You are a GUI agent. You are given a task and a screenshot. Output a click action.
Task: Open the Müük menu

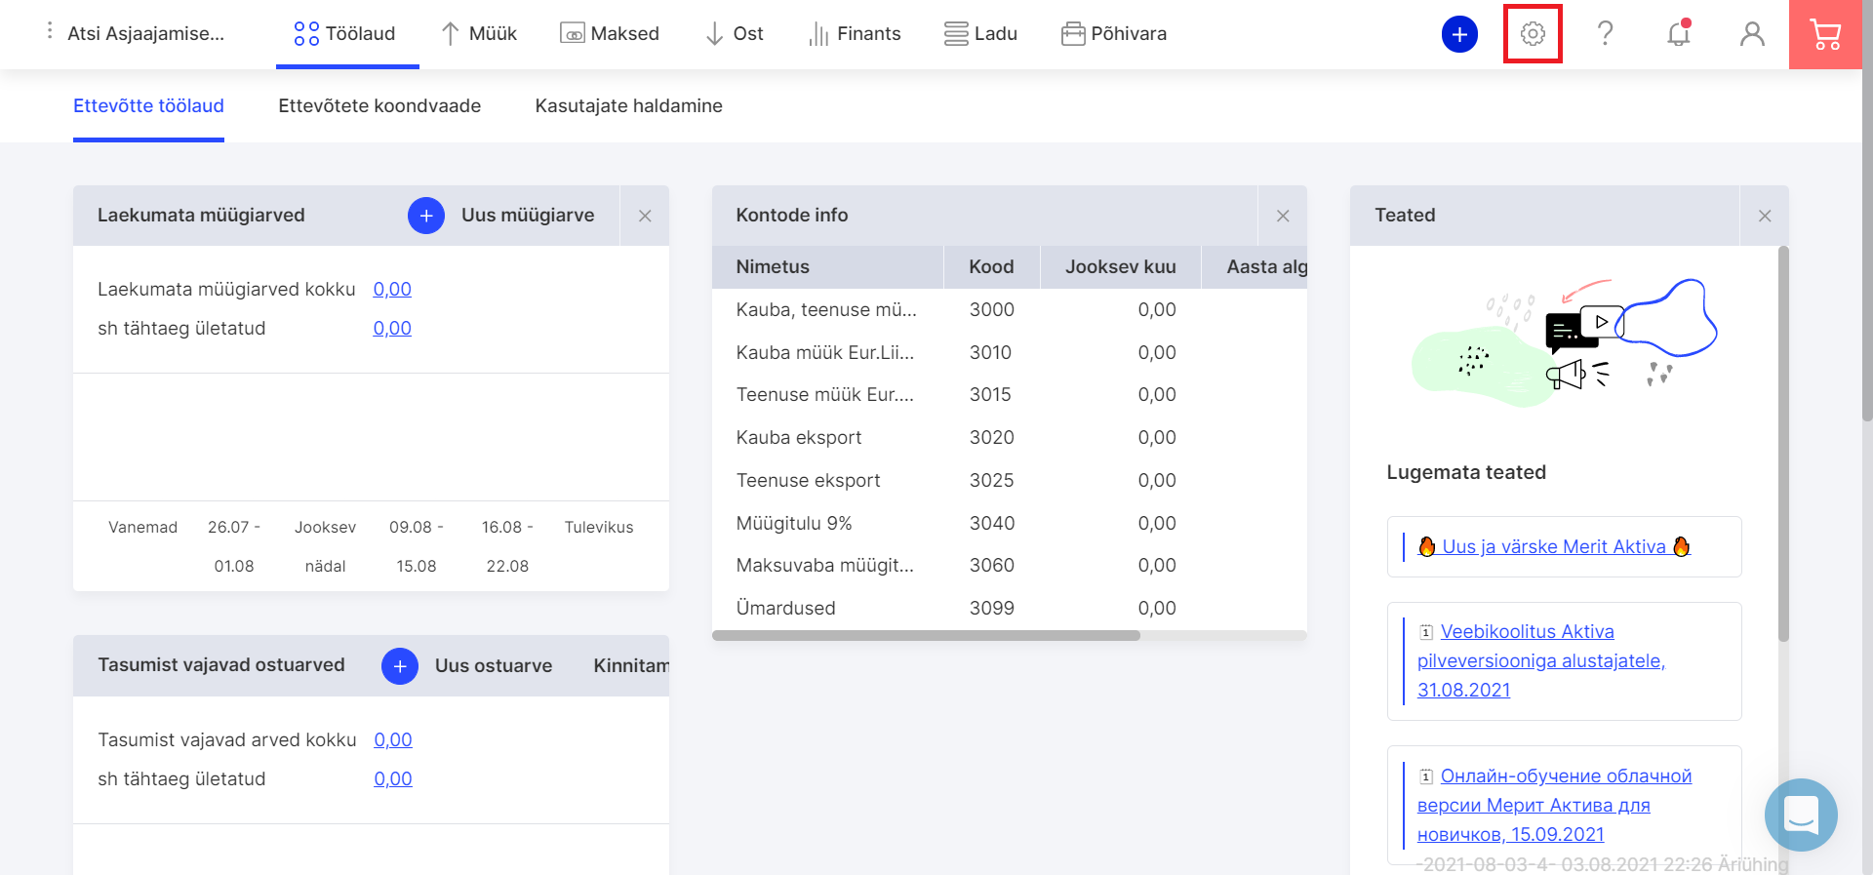[x=479, y=34]
